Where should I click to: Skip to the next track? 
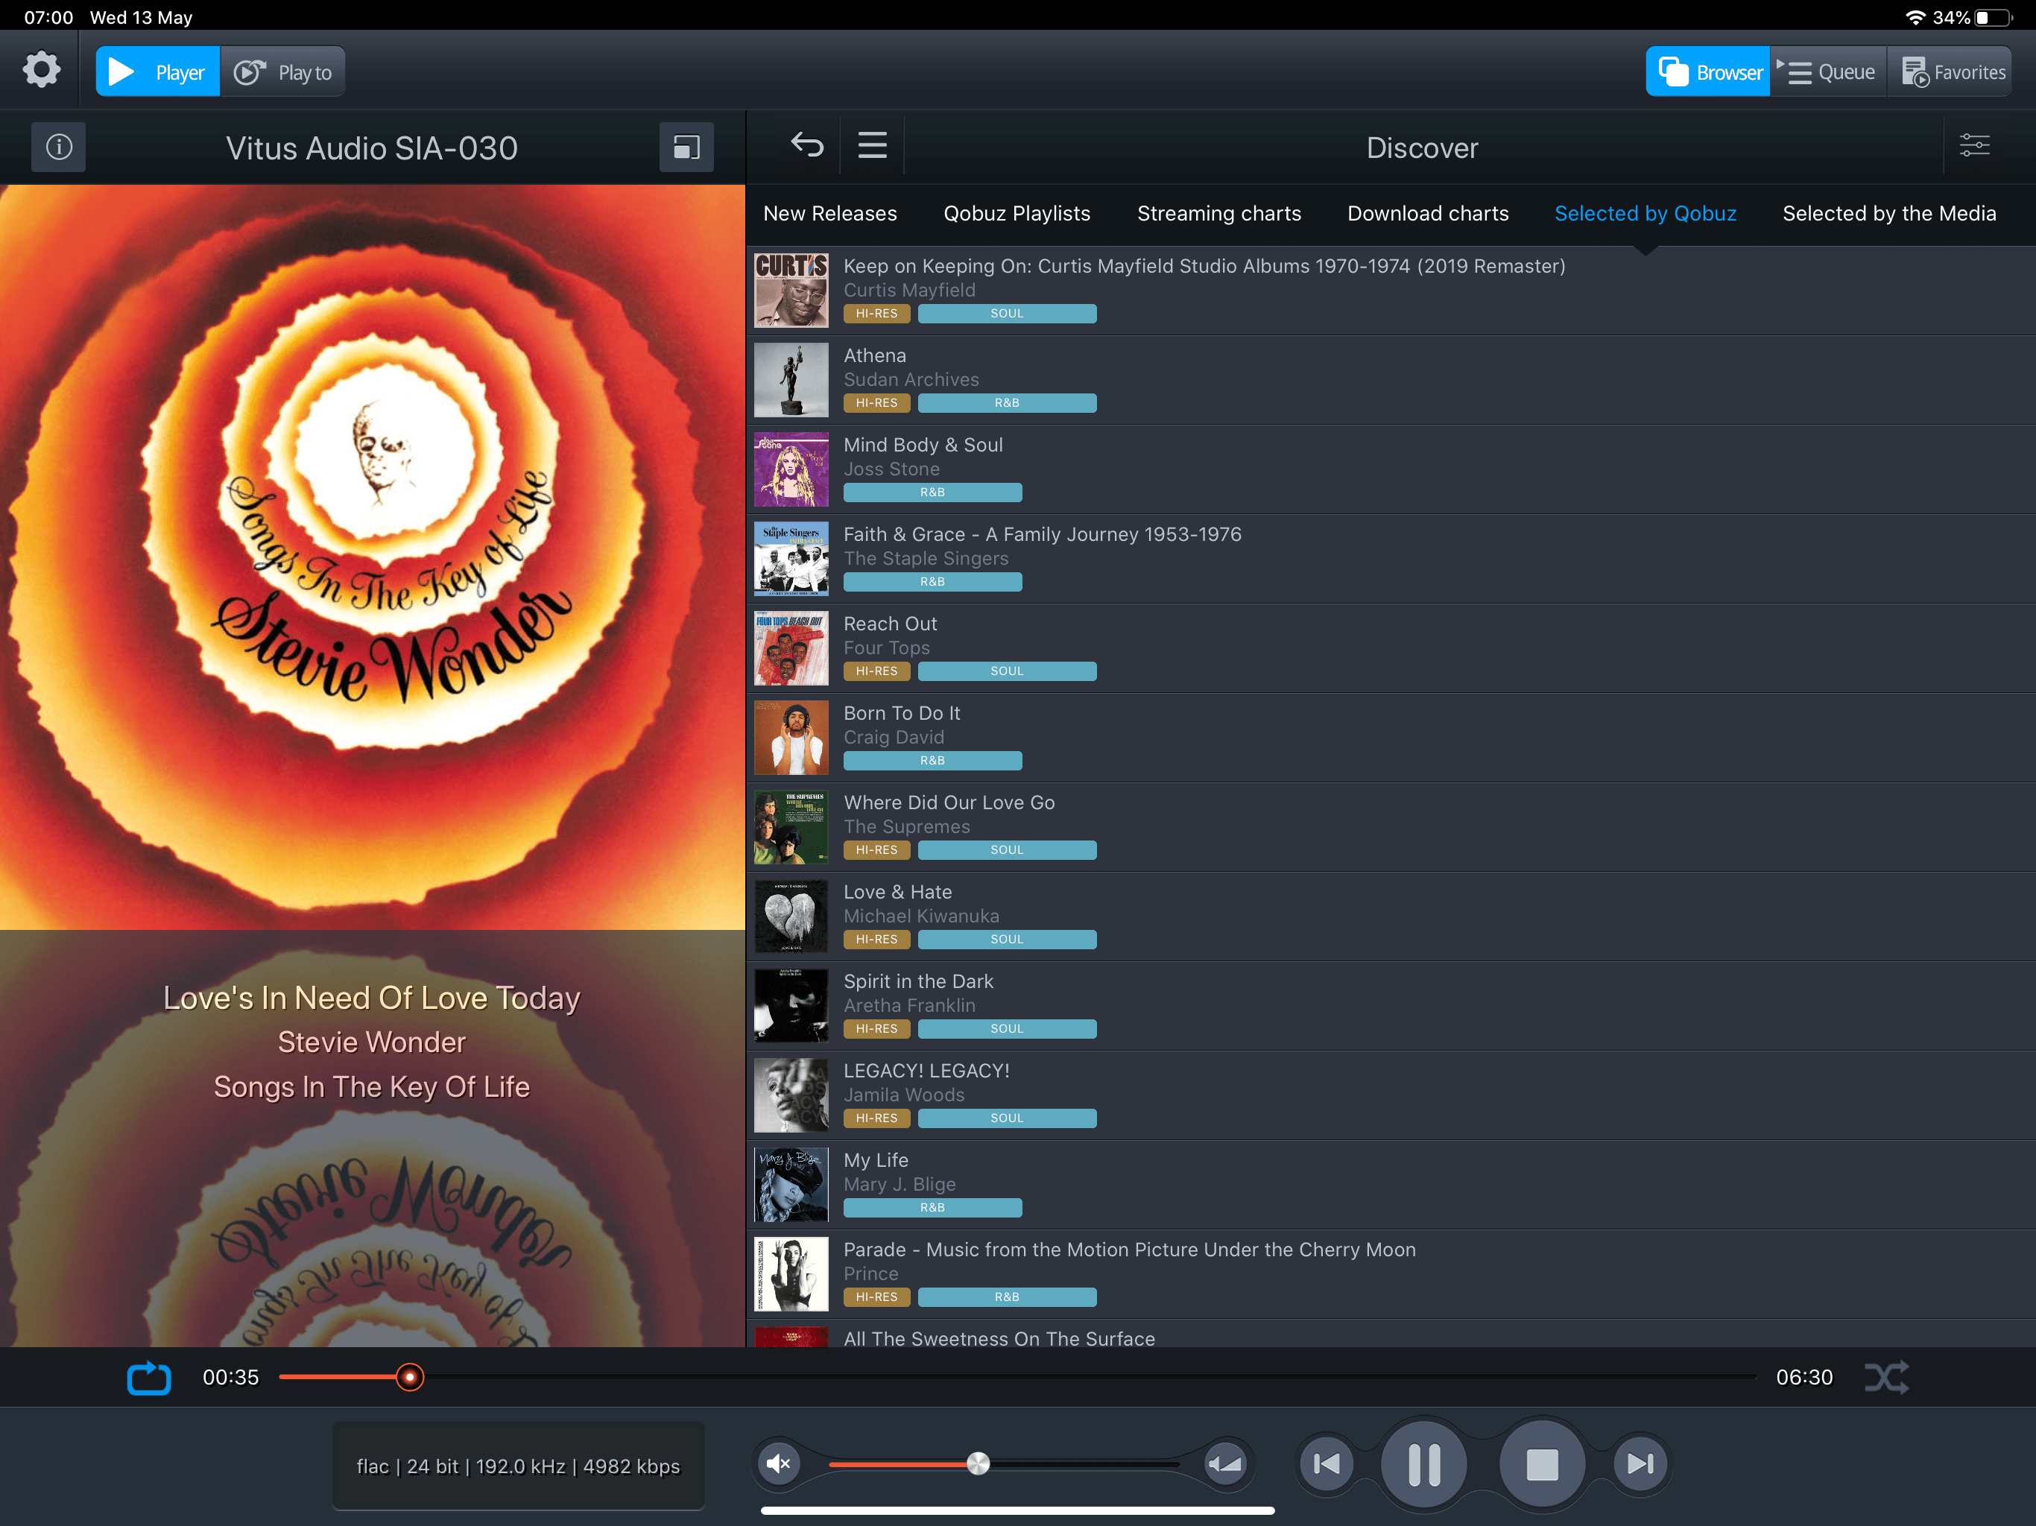pyautogui.click(x=1640, y=1463)
